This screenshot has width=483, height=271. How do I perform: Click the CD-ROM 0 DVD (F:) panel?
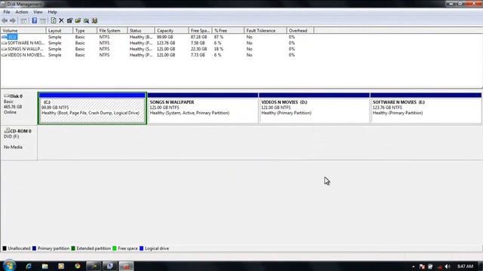[x=19, y=142]
